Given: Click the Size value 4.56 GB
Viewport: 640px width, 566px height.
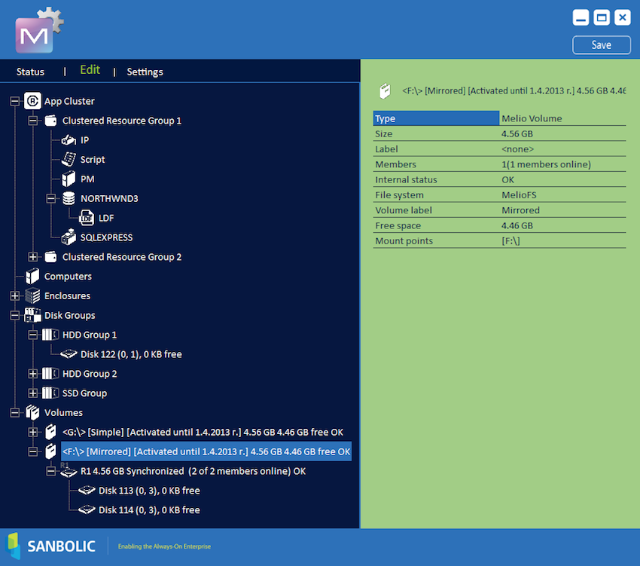Looking at the screenshot, I should [517, 133].
